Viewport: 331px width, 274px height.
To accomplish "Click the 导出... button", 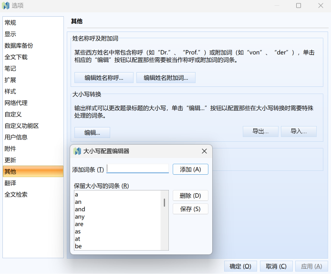I will coord(260,131).
